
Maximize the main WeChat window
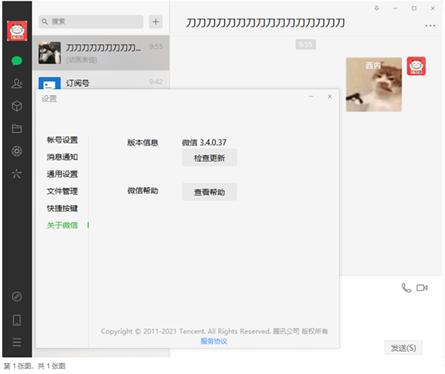pos(414,8)
